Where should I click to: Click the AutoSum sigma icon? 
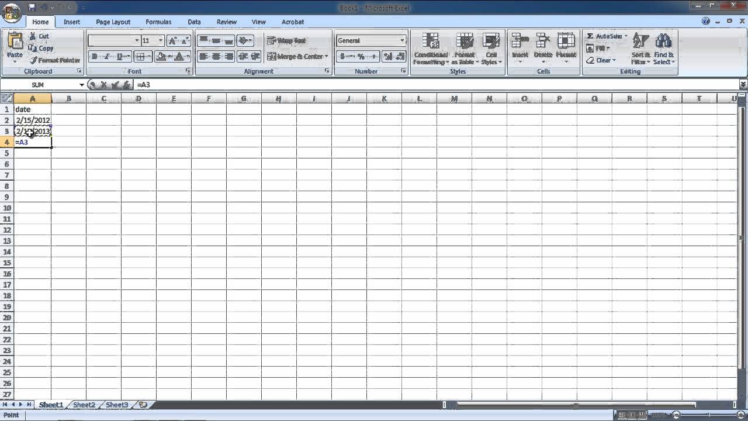point(590,36)
